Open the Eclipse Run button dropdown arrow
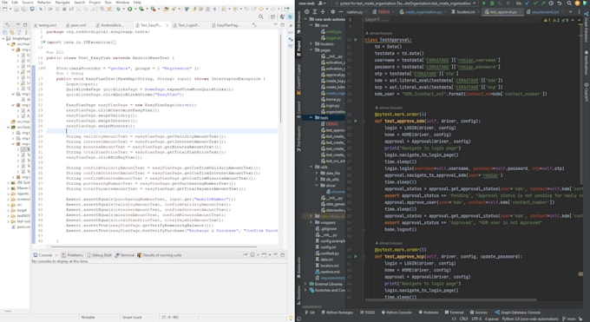Screen dimensions: 590x322 click(134, 9)
